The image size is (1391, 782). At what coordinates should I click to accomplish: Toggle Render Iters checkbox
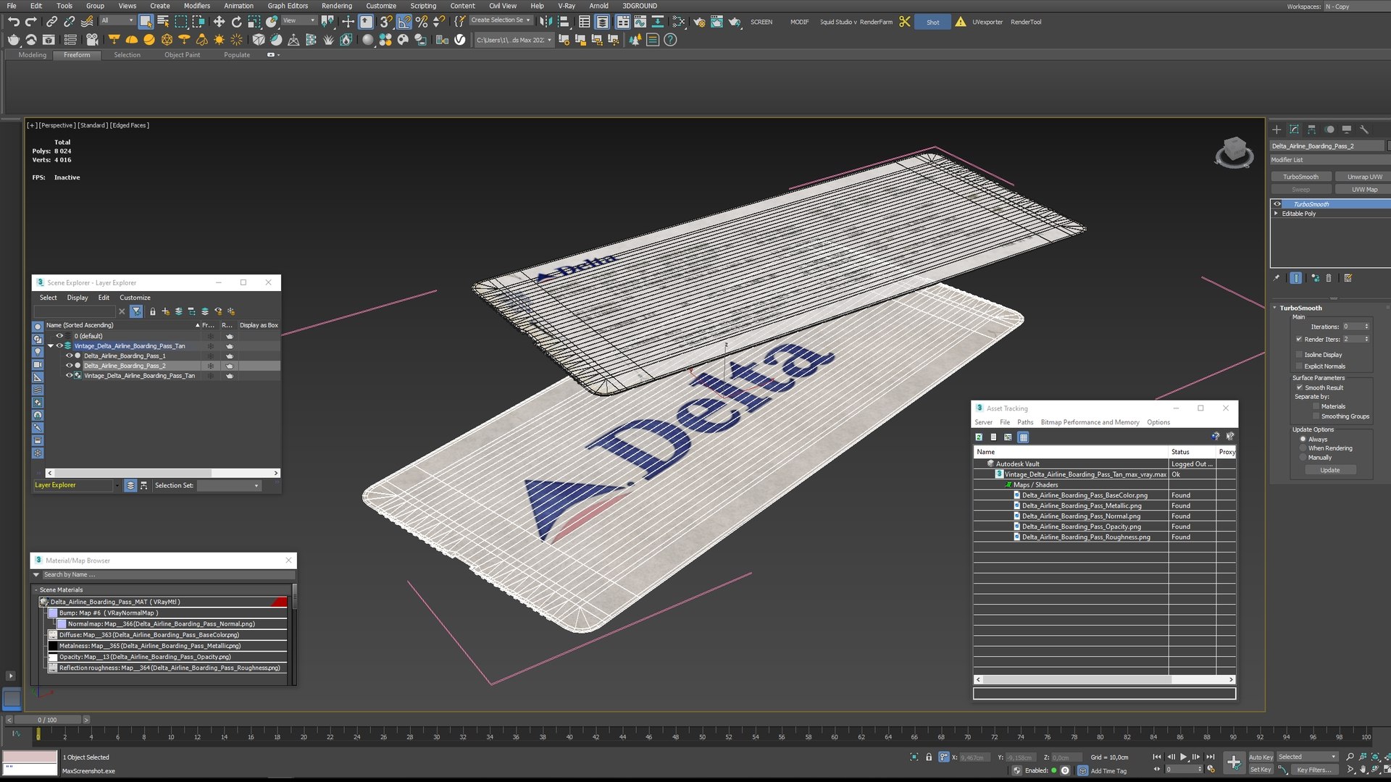(1299, 340)
